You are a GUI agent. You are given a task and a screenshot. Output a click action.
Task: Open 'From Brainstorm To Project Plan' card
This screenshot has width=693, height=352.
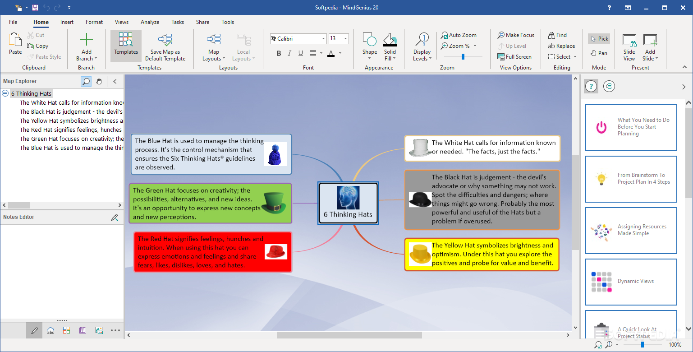pyautogui.click(x=631, y=179)
